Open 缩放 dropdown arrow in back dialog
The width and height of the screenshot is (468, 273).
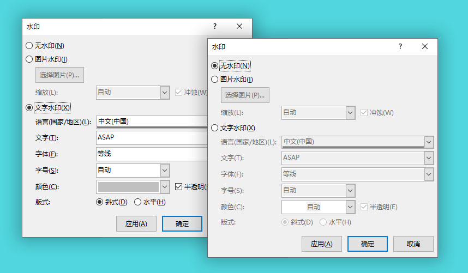click(165, 93)
